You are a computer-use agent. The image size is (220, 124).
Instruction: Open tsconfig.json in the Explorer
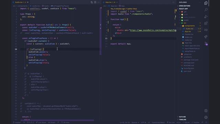(189, 68)
